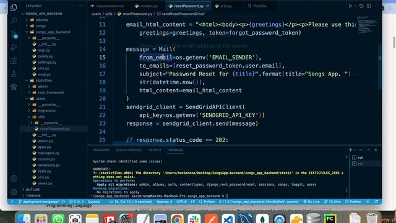Open notifications bell in status bar
Viewport: 396px width, 223px height.
tap(376, 202)
